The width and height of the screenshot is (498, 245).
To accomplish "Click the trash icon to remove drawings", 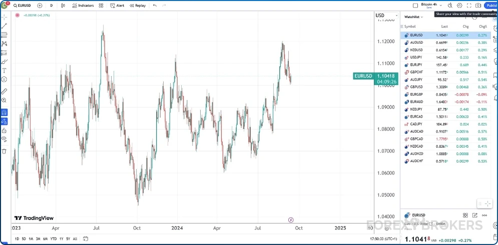I will [x=4, y=151].
